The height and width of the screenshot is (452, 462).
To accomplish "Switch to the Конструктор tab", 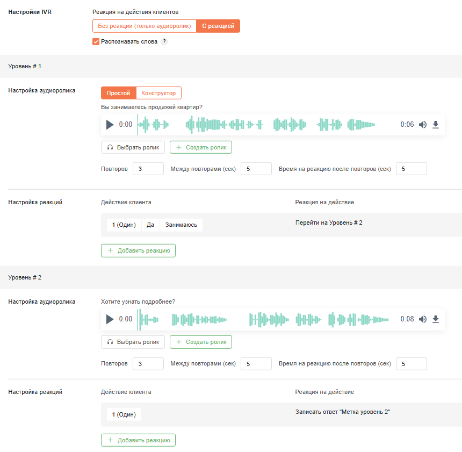I will click(158, 93).
